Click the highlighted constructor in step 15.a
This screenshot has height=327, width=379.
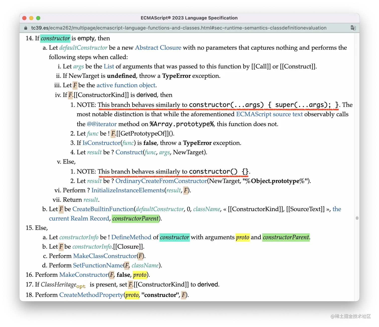coord(174,237)
